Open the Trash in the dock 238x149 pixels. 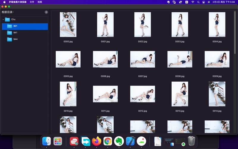(x=192, y=141)
